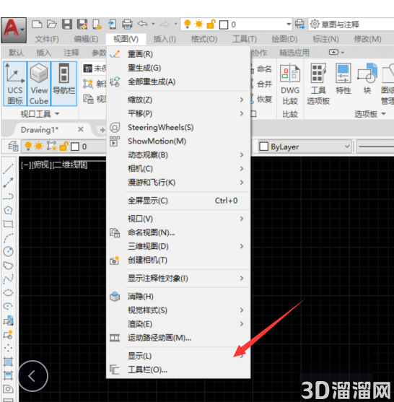
Task: Click the Plot printer icon
Action: [x=127, y=25]
